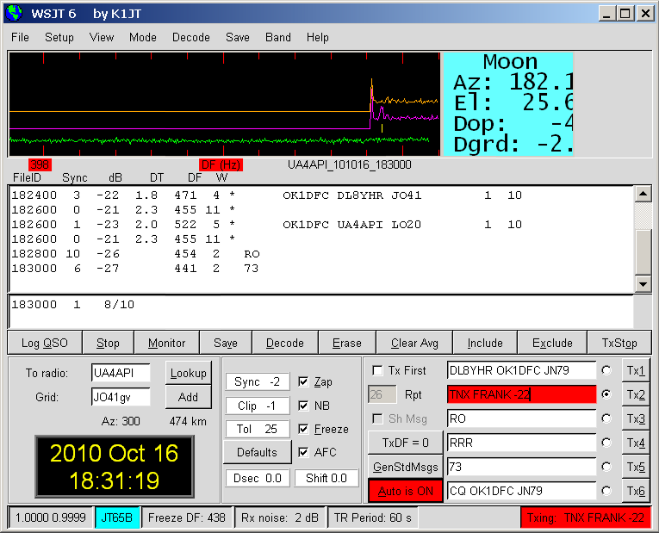Click the Monitor button
Image resolution: width=659 pixels, height=533 pixels.
point(166,343)
